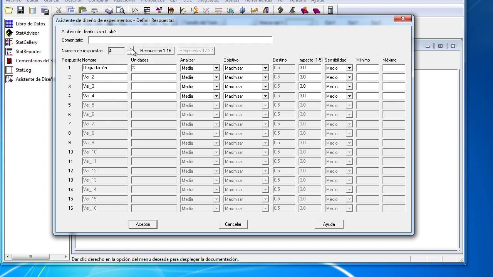Screen dimensions: 493x277
Task: Click the Cancelar button
Action: pyautogui.click(x=233, y=224)
